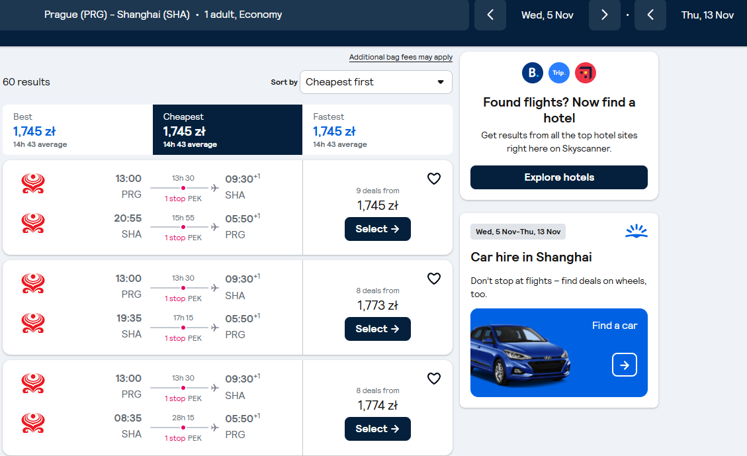Click the Find a car arrow icon
The height and width of the screenshot is (456, 747).
[624, 365]
